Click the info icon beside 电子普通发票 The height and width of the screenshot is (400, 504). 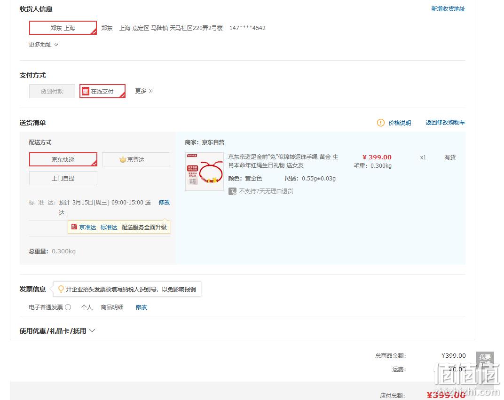point(68,307)
